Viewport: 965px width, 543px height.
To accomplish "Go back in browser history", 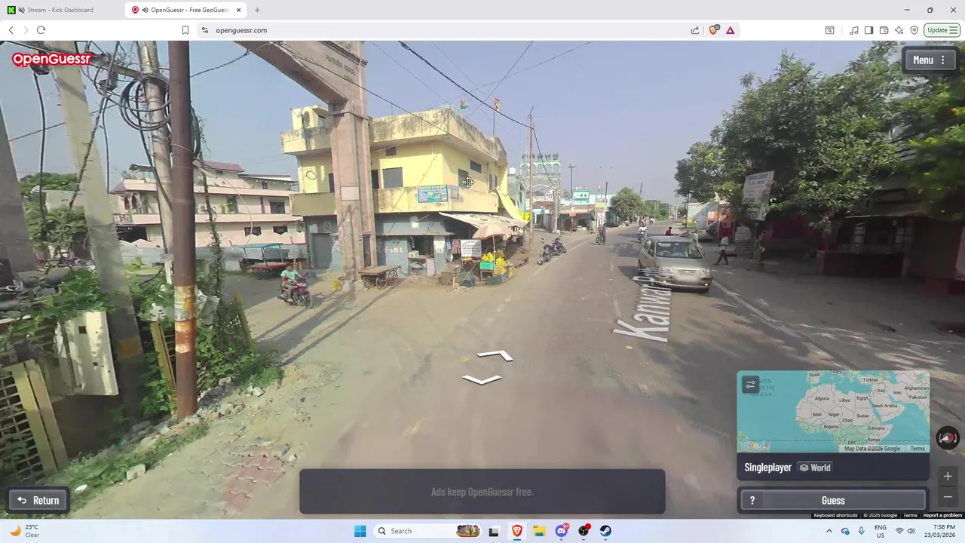I will coord(11,30).
